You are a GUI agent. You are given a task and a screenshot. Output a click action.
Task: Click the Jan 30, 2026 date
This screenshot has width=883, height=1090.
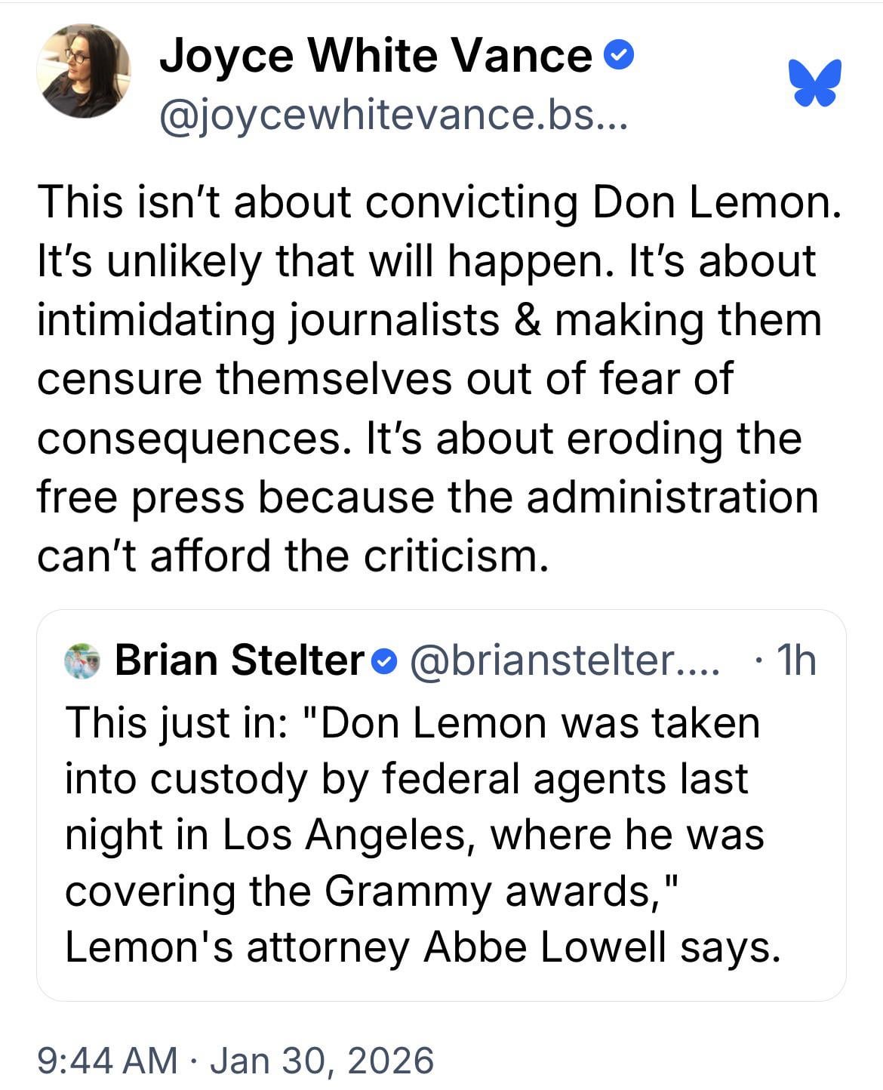click(x=322, y=1060)
